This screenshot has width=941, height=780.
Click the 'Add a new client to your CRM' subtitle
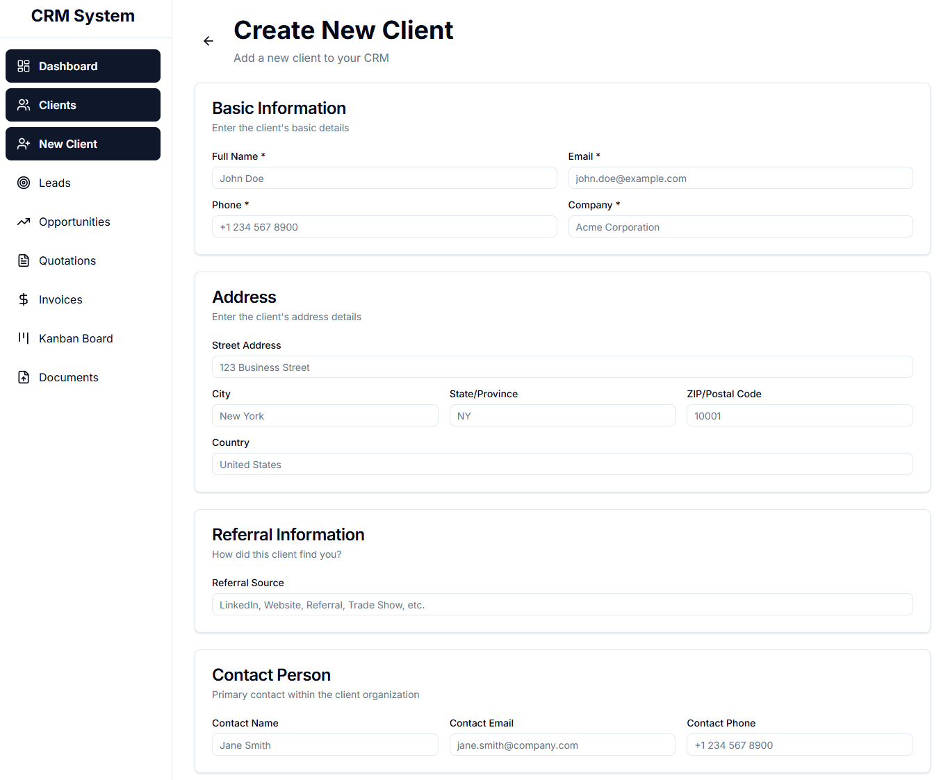311,58
